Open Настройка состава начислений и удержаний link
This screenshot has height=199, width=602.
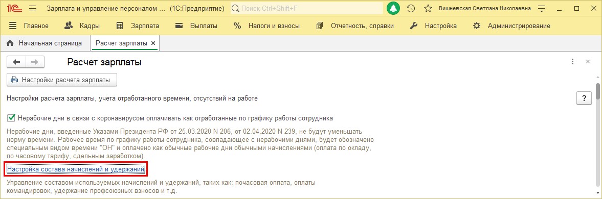coord(76,169)
